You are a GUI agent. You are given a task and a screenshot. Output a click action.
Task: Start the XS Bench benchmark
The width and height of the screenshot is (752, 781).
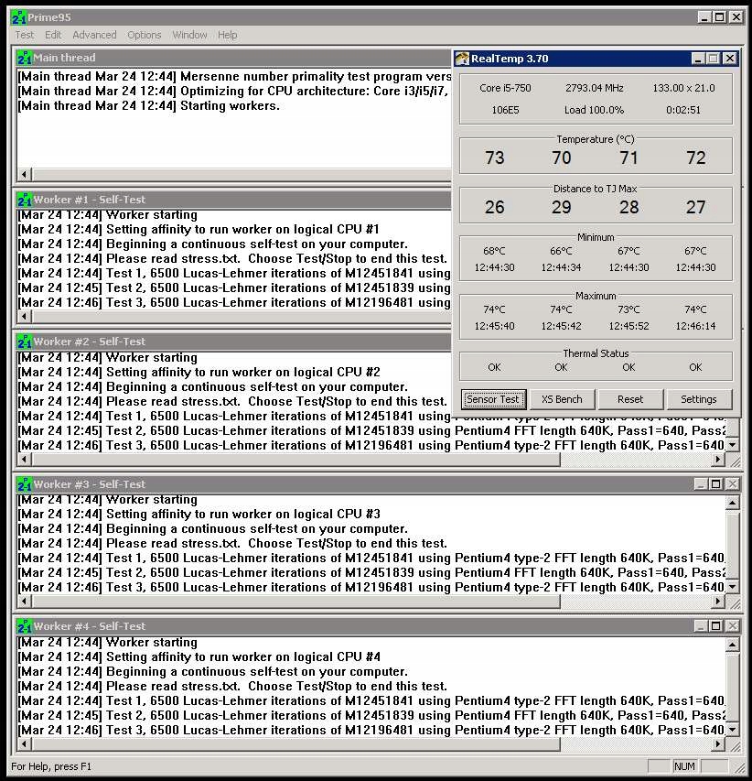pyautogui.click(x=562, y=399)
